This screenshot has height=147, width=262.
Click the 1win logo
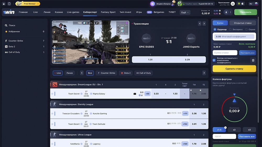point(9,12)
